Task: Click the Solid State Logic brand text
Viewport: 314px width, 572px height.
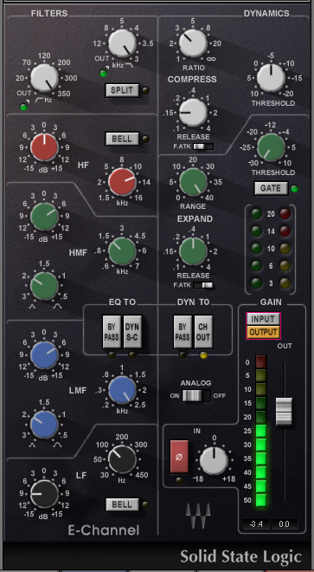Action: 241,556
